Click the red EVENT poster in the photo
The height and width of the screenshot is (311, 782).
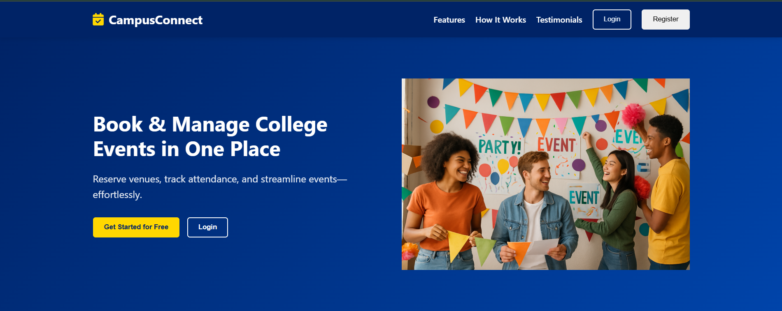pyautogui.click(x=556, y=145)
